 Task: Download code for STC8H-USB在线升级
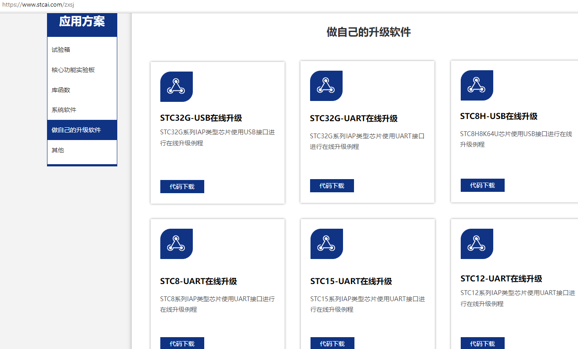tap(483, 185)
